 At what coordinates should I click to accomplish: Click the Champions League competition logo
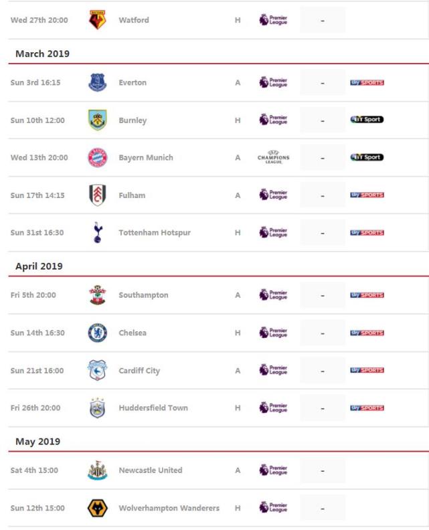click(273, 158)
